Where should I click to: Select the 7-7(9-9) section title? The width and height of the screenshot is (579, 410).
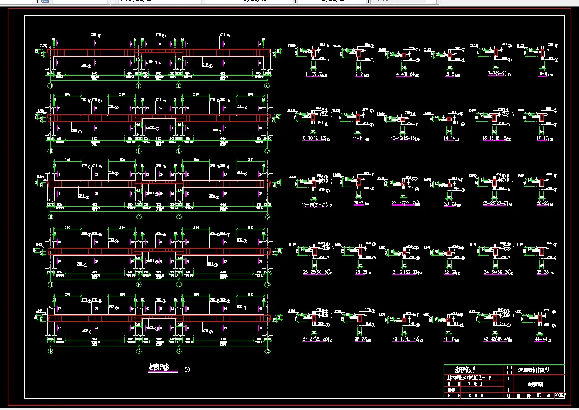pyautogui.click(x=497, y=73)
